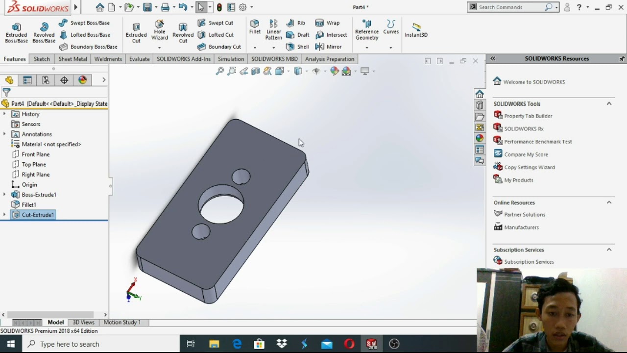Image resolution: width=627 pixels, height=353 pixels.
Task: Open the Motion Study 1 tab
Action: click(x=122, y=322)
